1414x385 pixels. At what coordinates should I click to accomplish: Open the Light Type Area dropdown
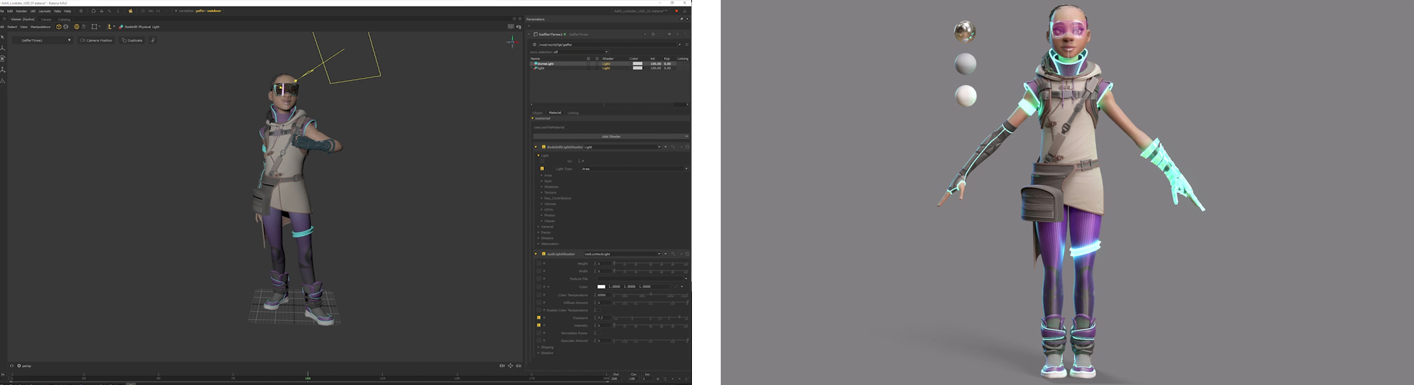click(634, 169)
